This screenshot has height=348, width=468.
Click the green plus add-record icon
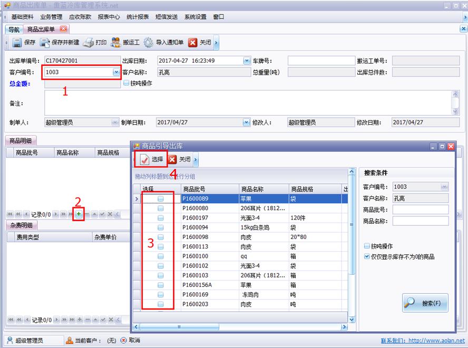point(79,214)
